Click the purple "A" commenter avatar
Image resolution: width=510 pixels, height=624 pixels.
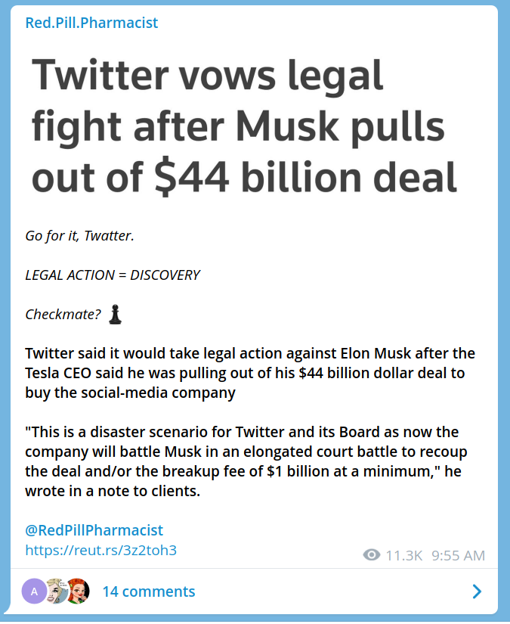click(x=35, y=591)
